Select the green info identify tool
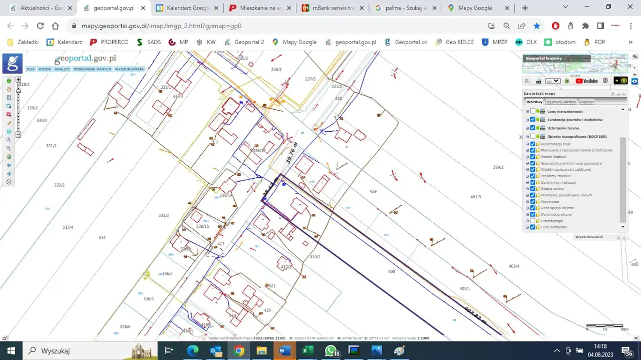Viewport: 641px width, 360px height. click(9, 81)
